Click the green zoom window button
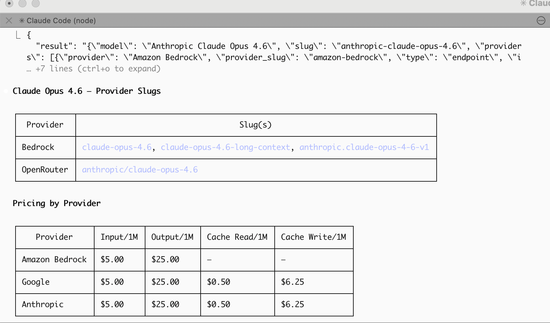Image resolution: width=550 pixels, height=323 pixels. [36, 3]
